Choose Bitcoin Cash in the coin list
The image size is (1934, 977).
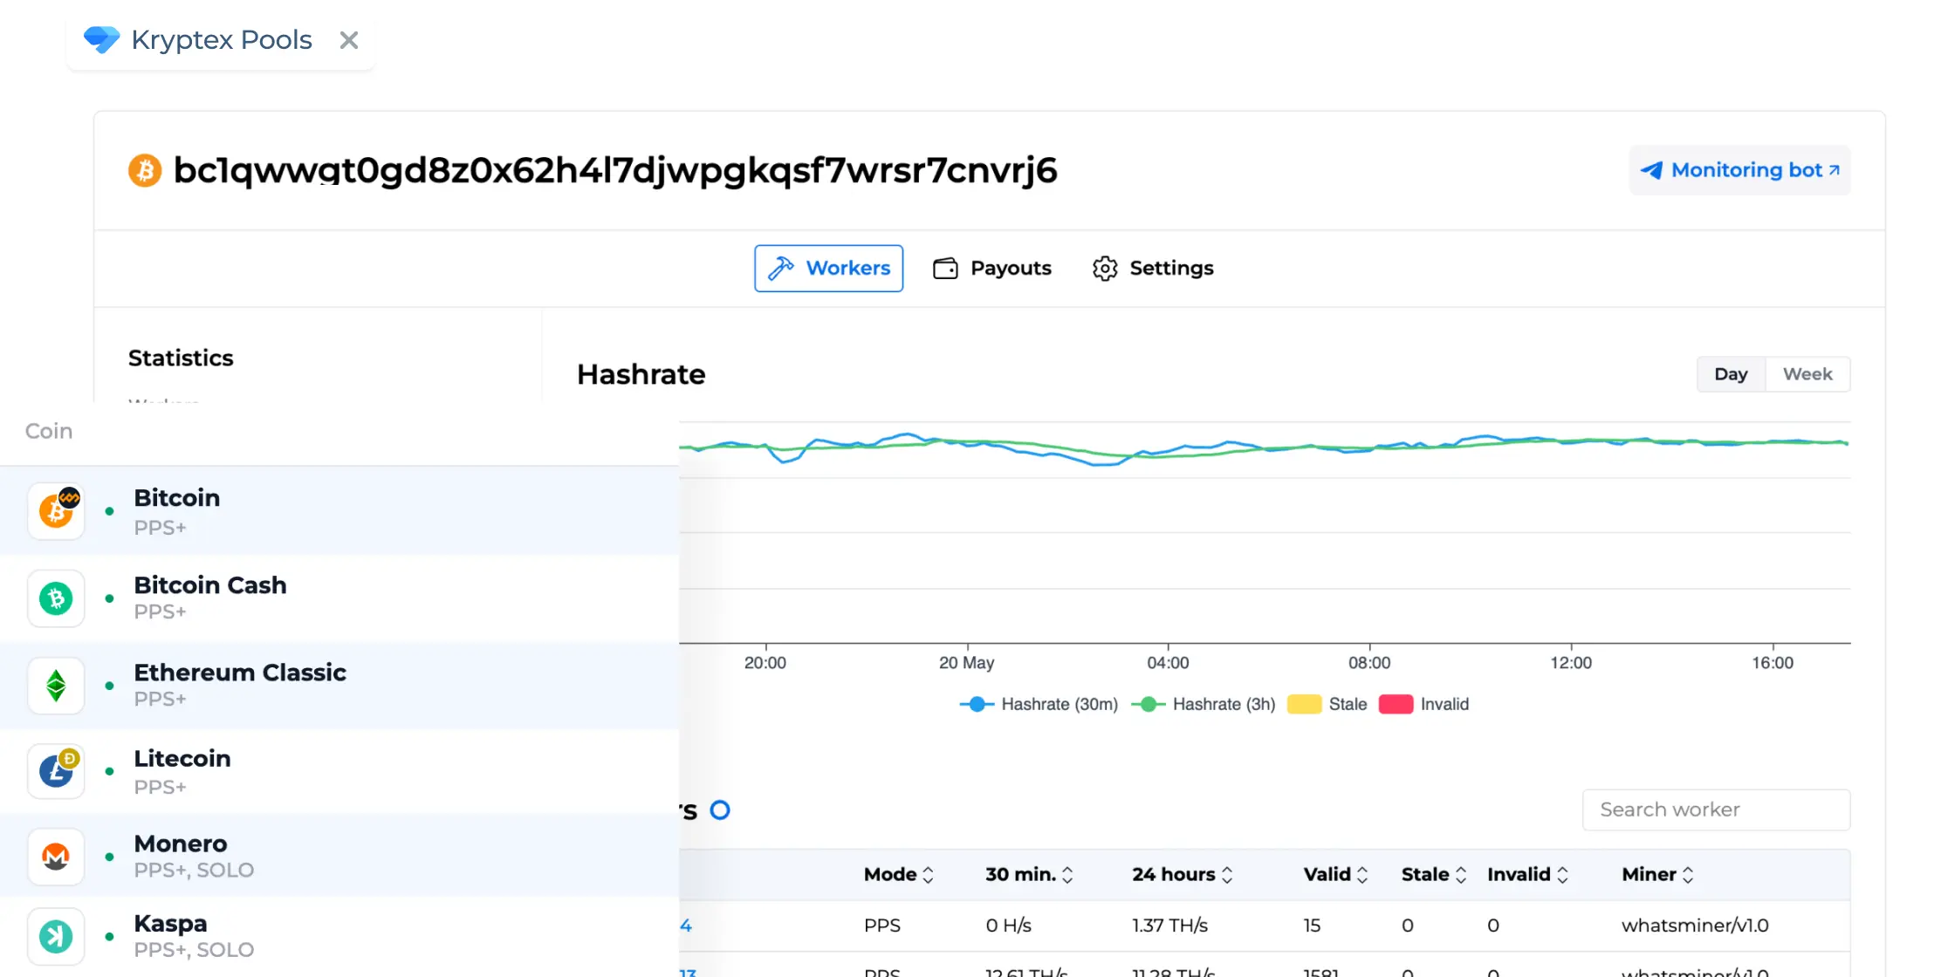pyautogui.click(x=339, y=598)
